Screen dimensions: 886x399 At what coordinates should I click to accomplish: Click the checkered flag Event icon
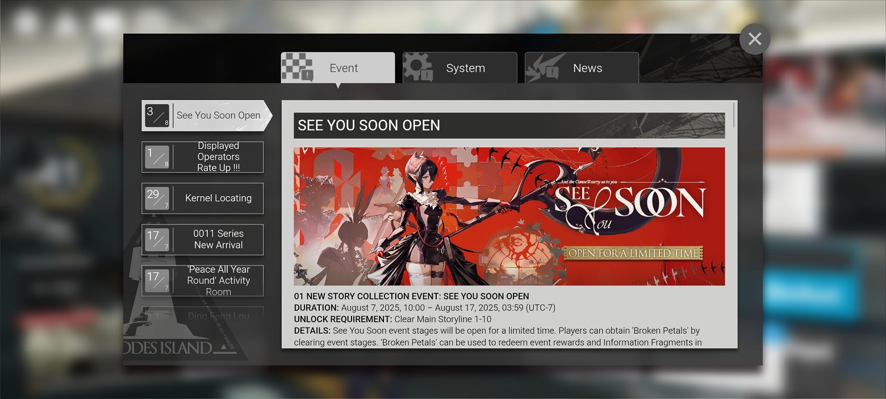pyautogui.click(x=298, y=68)
